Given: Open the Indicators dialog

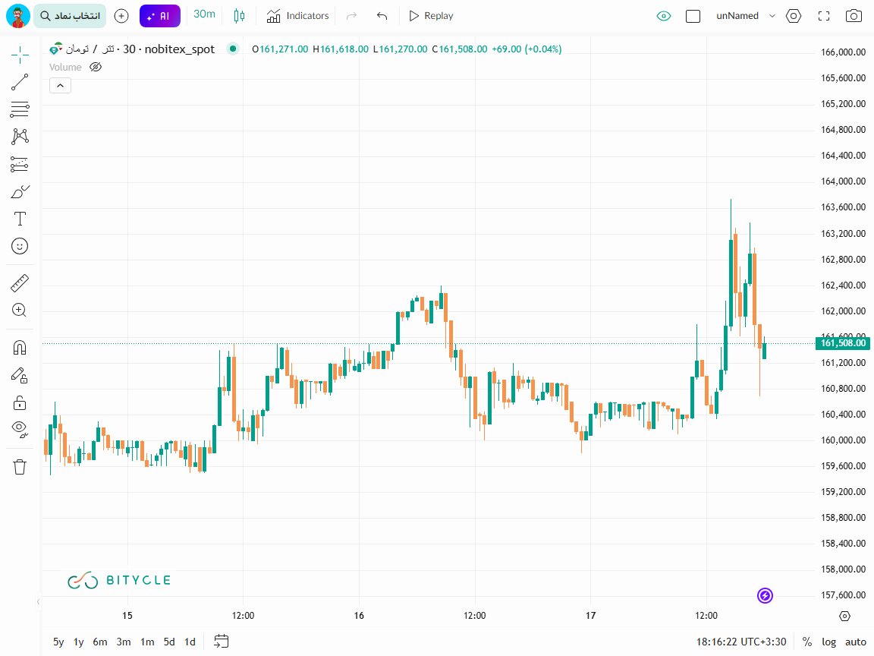Looking at the screenshot, I should pos(297,16).
